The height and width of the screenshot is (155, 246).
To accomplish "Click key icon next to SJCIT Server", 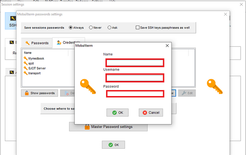I will coord(26,68).
